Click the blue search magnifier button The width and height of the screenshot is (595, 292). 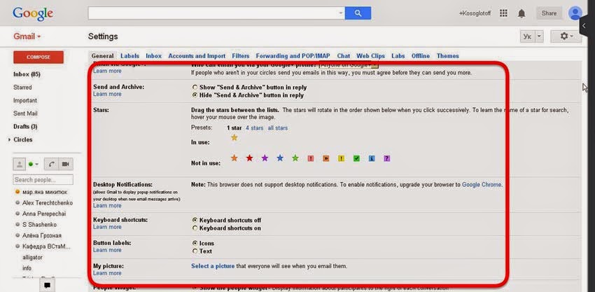[358, 13]
